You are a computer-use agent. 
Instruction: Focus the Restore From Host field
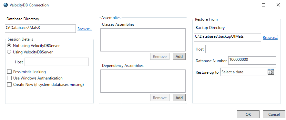(240, 49)
